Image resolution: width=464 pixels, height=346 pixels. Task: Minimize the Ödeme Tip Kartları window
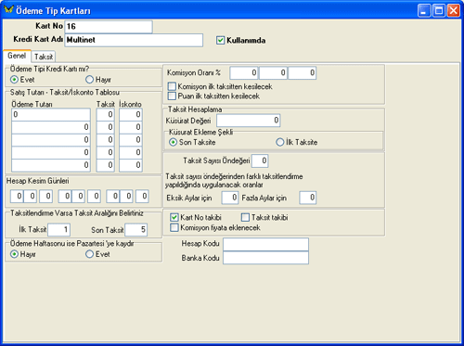[424, 10]
